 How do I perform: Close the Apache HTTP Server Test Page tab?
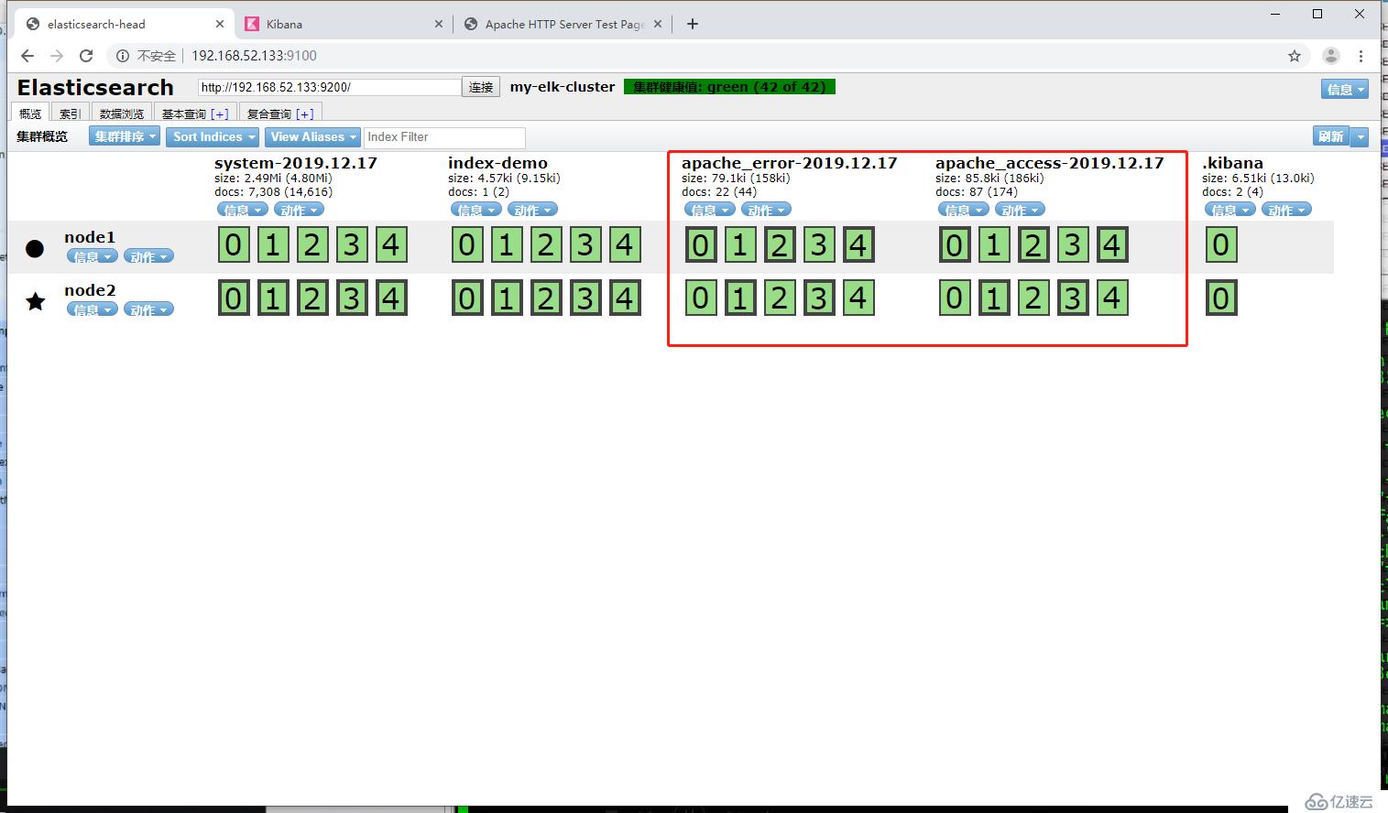pos(658,24)
